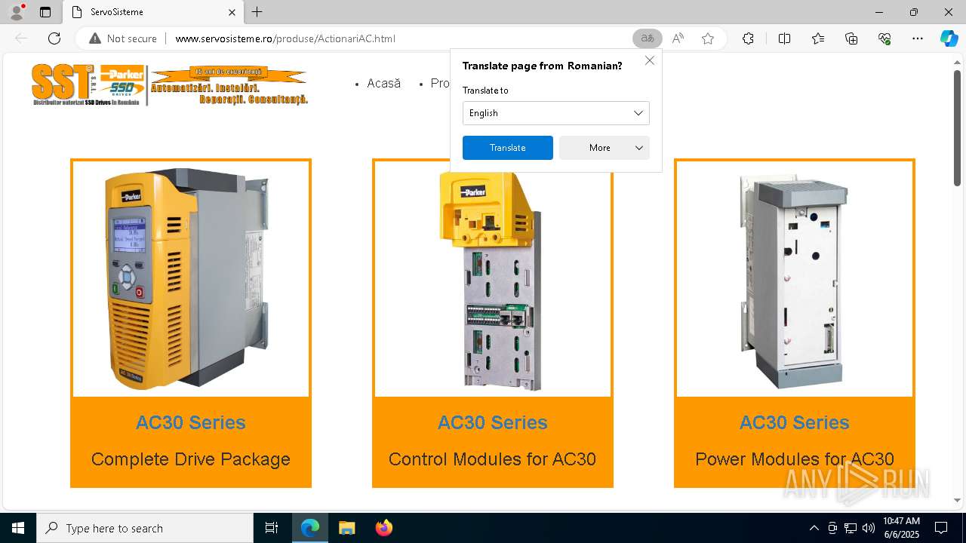Open the Settings and more menu
The image size is (966, 543).
(x=918, y=38)
